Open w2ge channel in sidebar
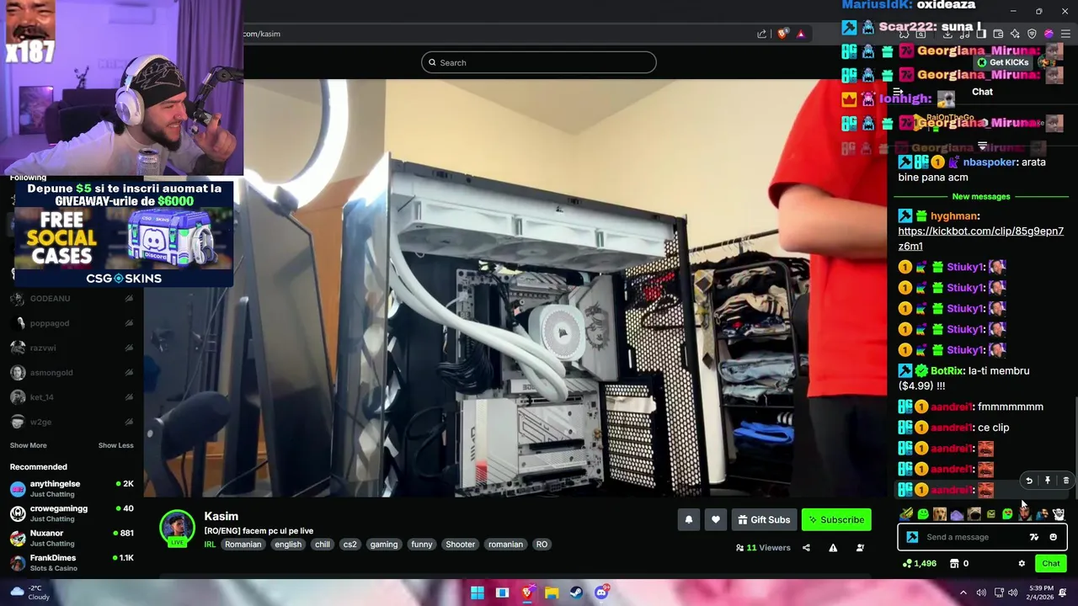The image size is (1078, 606). pyautogui.click(x=72, y=422)
